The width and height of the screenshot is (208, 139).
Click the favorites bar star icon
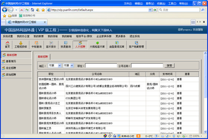4,16
